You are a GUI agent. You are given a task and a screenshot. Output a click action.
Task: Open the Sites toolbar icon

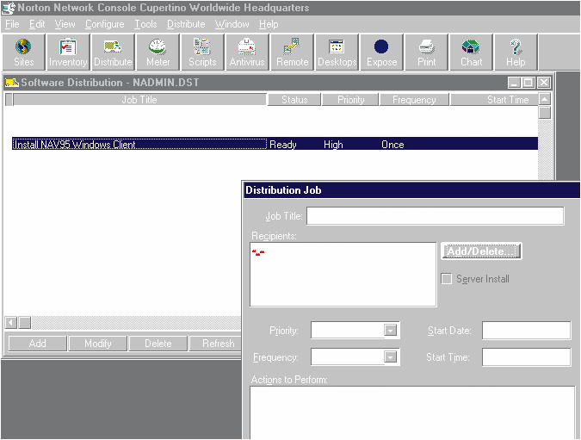[x=23, y=52]
